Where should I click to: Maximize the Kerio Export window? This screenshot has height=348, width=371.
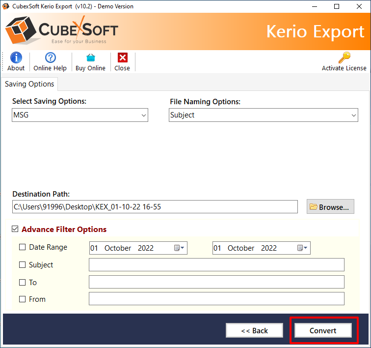[337, 6]
